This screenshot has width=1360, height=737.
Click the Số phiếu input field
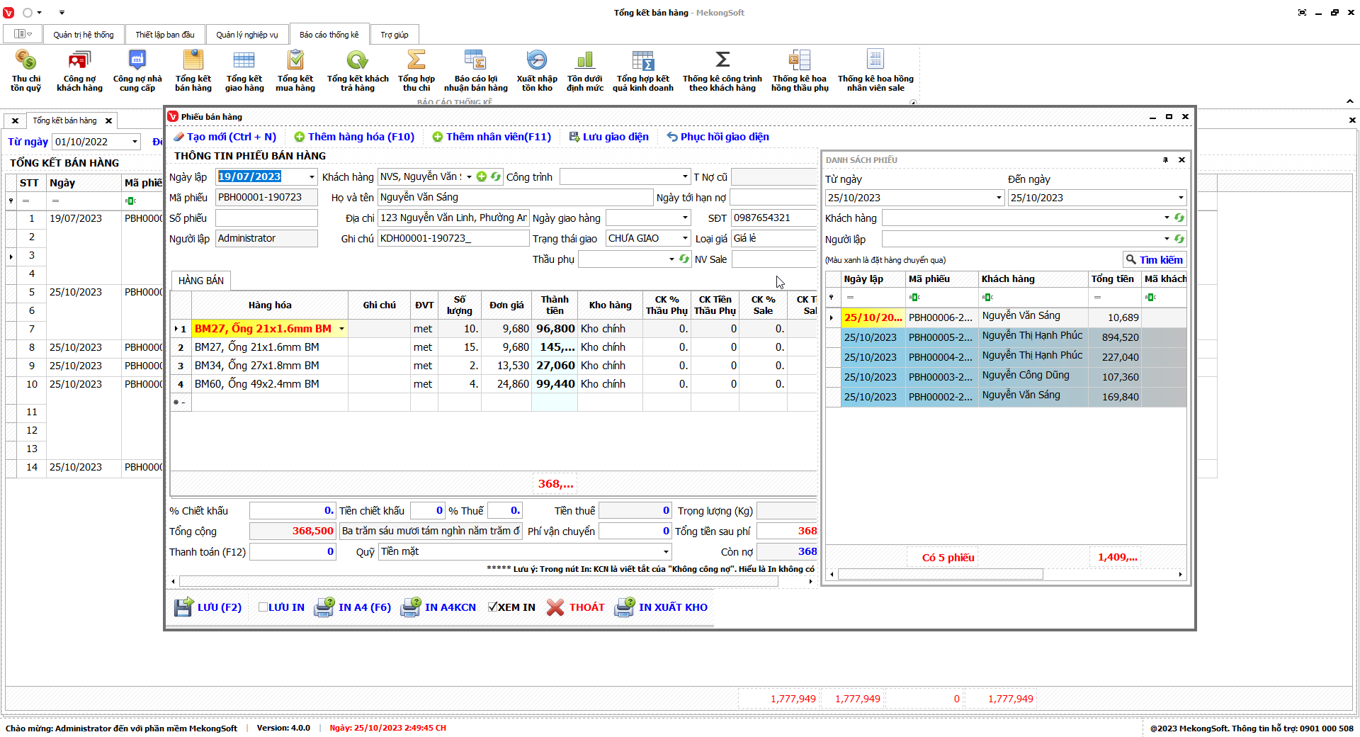coord(266,218)
